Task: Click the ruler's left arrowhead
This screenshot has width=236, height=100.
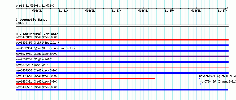Action: coord(16,8)
